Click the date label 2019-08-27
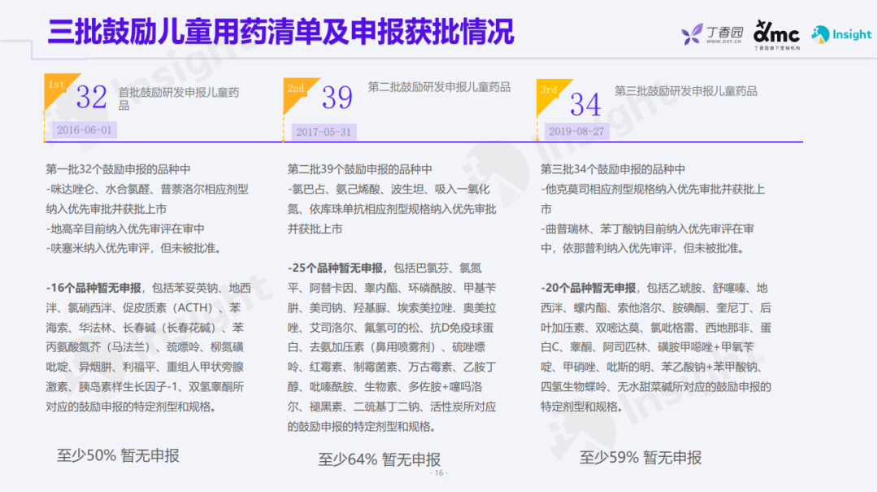 [x=576, y=131]
